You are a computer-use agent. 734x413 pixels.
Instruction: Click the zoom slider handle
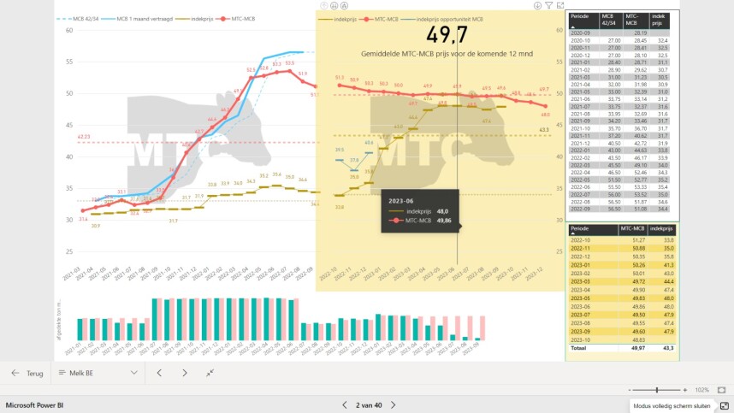(x=657, y=390)
